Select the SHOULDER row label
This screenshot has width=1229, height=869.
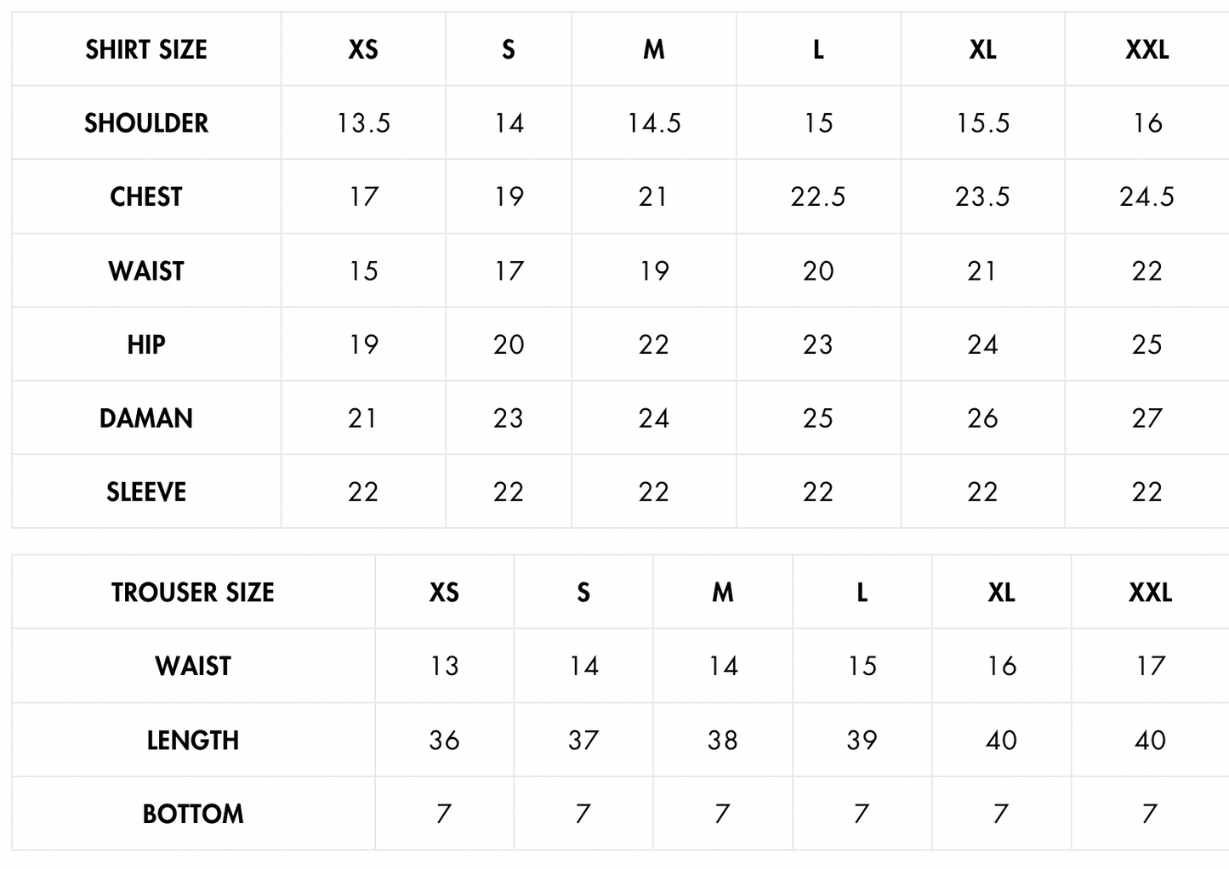pos(146,123)
